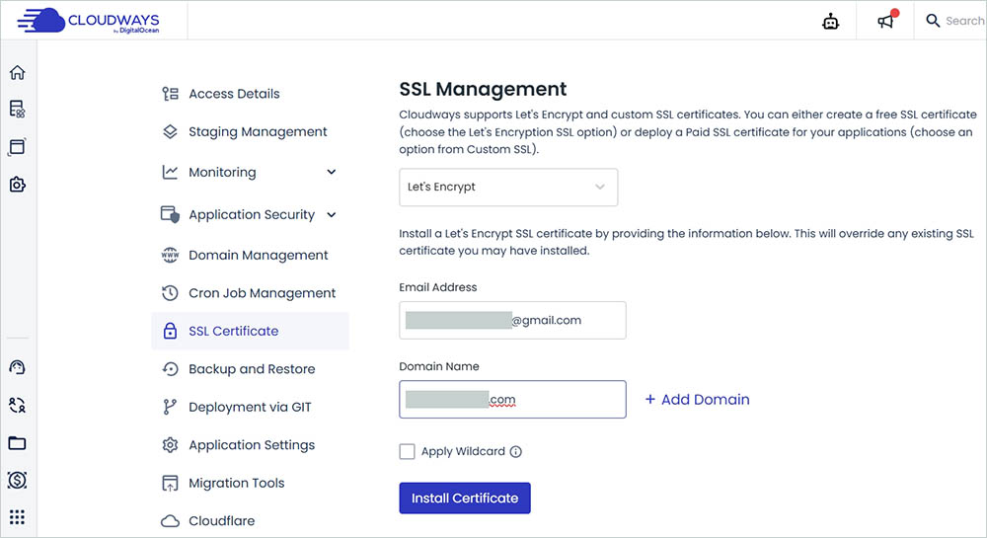The height and width of the screenshot is (538, 987).
Task: Open Deployment via GIT menu item
Action: point(250,407)
